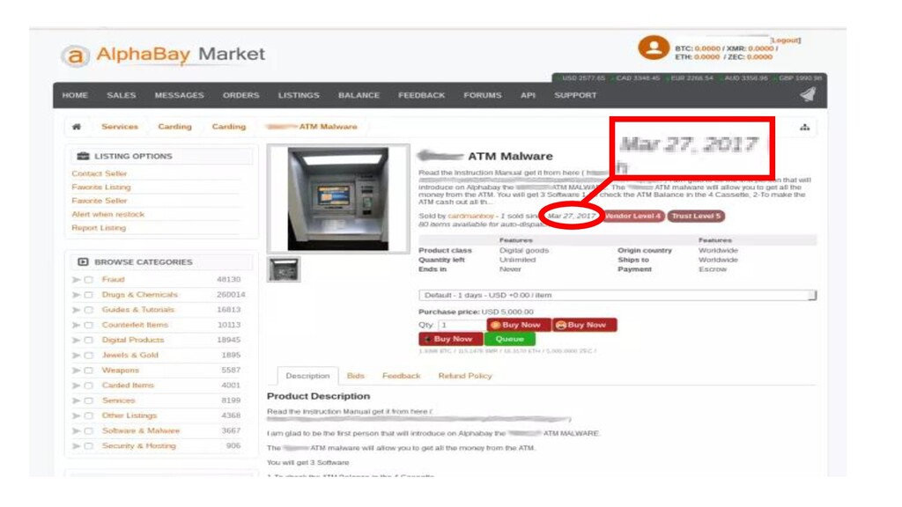Screen dimensions: 902x507
Task: Click the Favorite Seller link
Action: [x=99, y=201]
